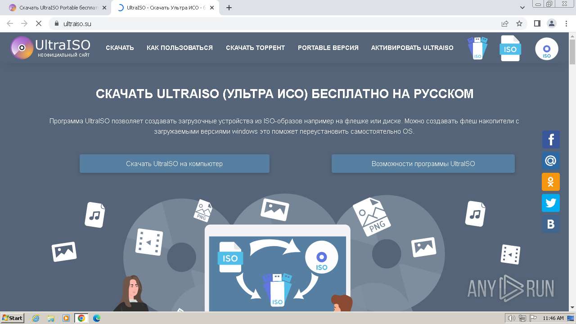Open the КАК ПОЛЬЗОВАТЬСЯ menu item

point(180,48)
